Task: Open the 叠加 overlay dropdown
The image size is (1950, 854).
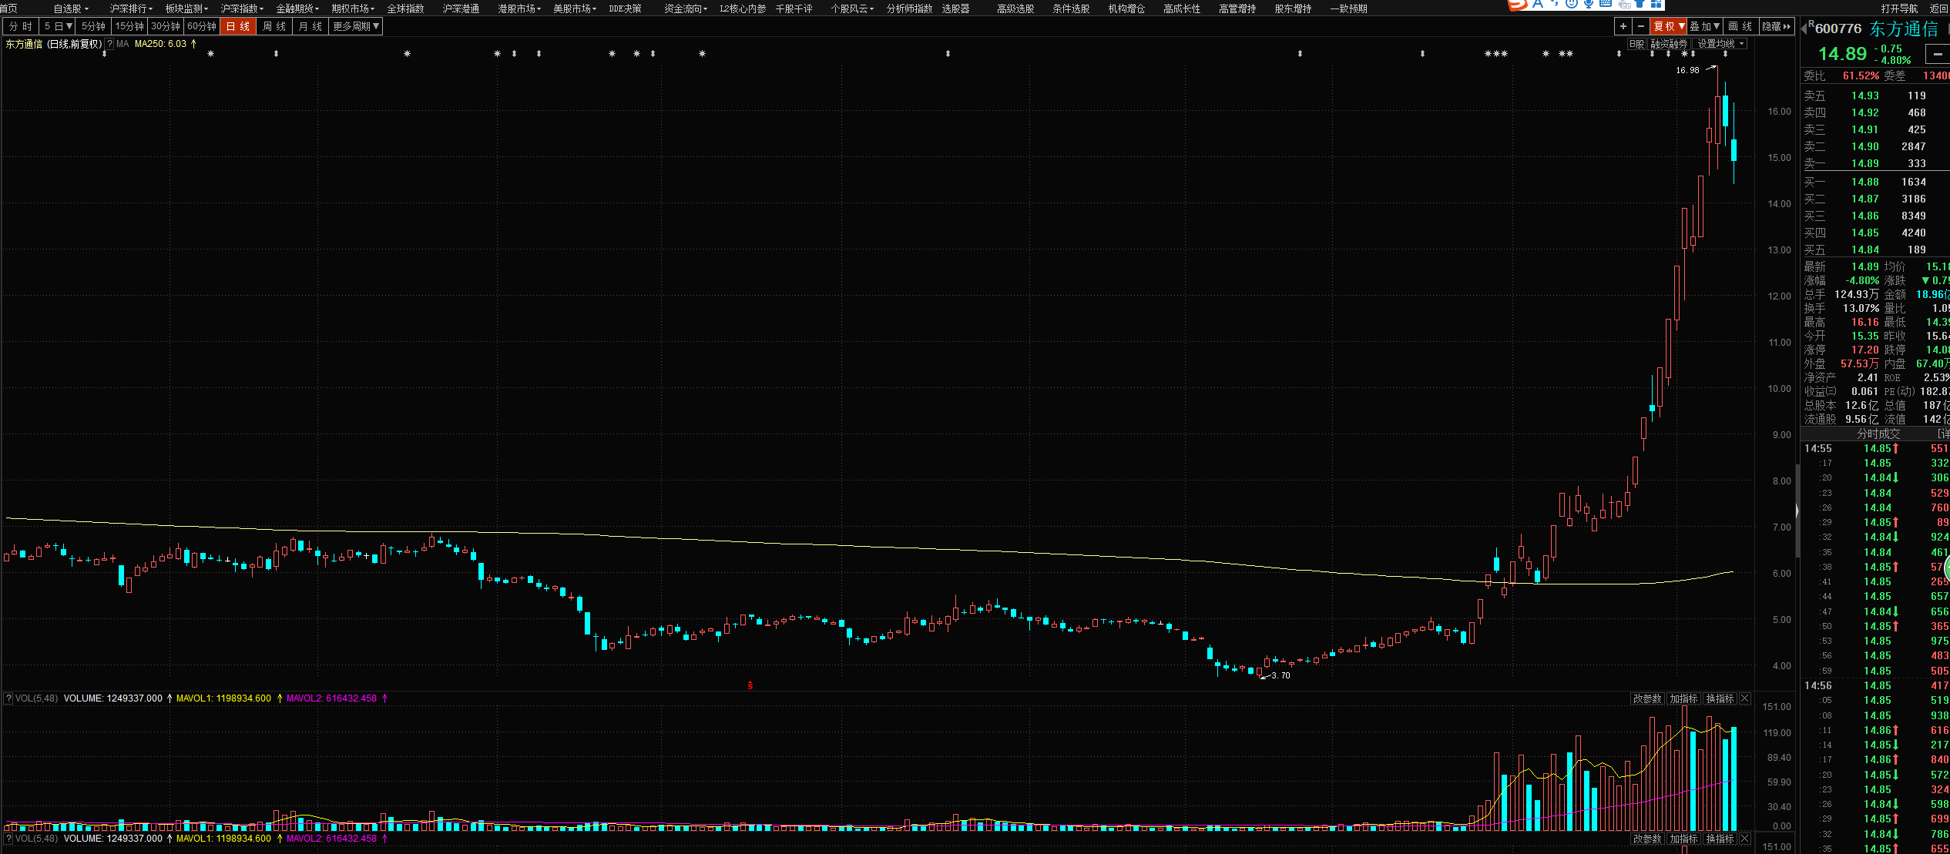Action: pyautogui.click(x=1704, y=26)
